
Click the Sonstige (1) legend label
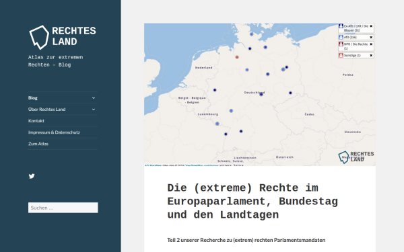[x=352, y=55]
